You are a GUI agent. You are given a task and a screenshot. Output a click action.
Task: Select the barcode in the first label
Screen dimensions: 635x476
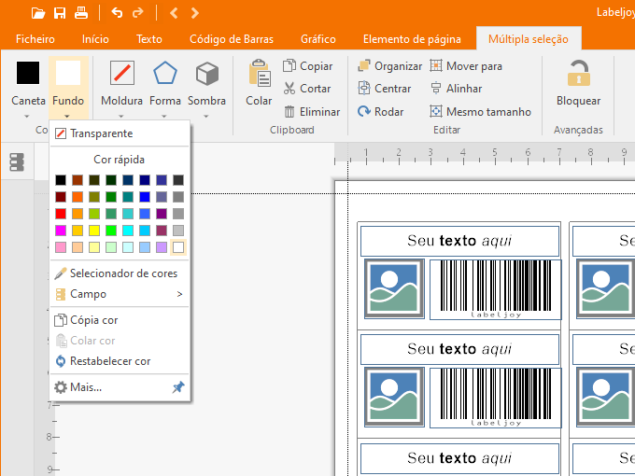click(x=495, y=289)
